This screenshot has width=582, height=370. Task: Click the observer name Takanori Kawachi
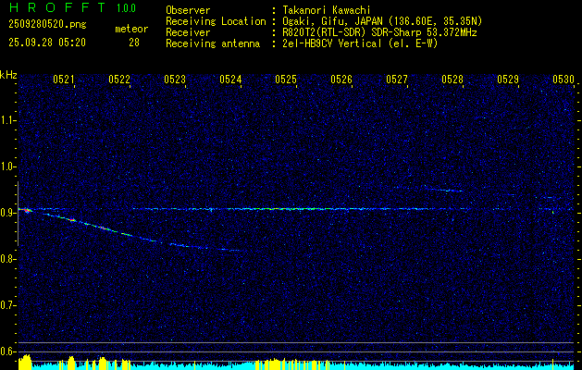(x=328, y=10)
